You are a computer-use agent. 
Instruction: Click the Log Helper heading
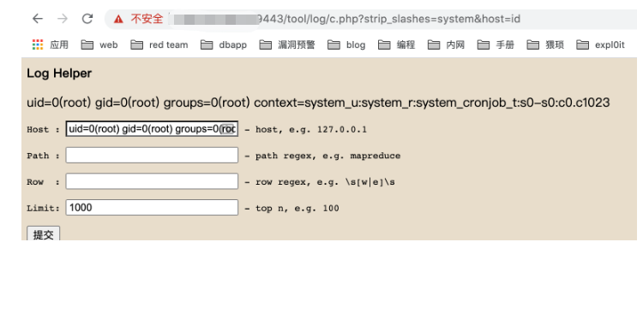click(59, 74)
